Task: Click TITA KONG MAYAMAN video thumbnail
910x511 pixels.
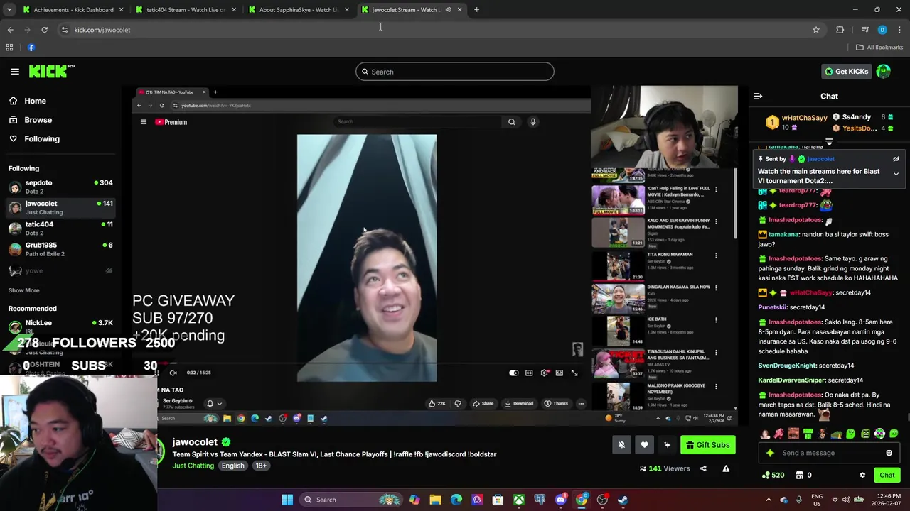Action: click(618, 266)
